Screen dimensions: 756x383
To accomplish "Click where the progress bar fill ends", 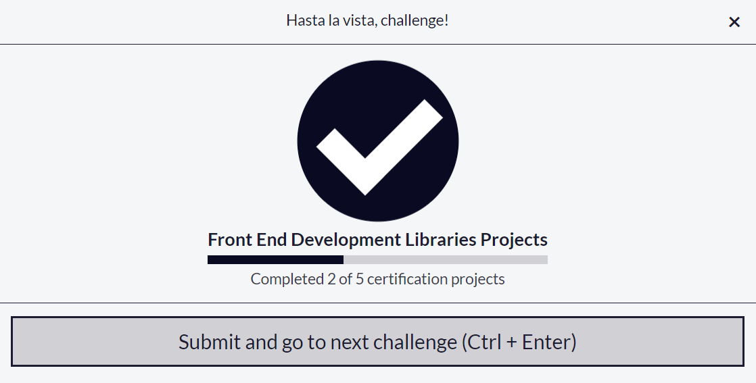I will pos(343,259).
